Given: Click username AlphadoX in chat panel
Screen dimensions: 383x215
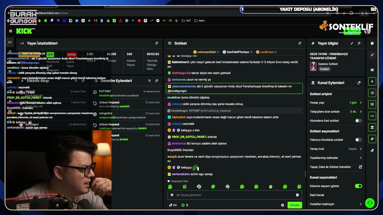Looking at the screenshot, I should (179, 117).
